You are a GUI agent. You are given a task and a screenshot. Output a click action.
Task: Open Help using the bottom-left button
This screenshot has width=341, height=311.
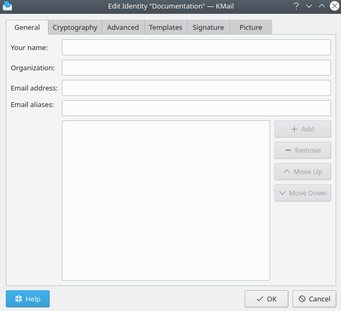click(28, 299)
